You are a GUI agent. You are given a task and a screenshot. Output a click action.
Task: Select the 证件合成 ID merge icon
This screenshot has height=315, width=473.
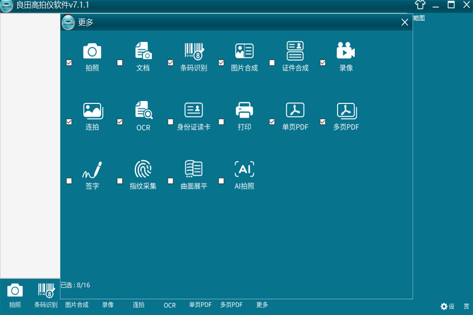[295, 51]
